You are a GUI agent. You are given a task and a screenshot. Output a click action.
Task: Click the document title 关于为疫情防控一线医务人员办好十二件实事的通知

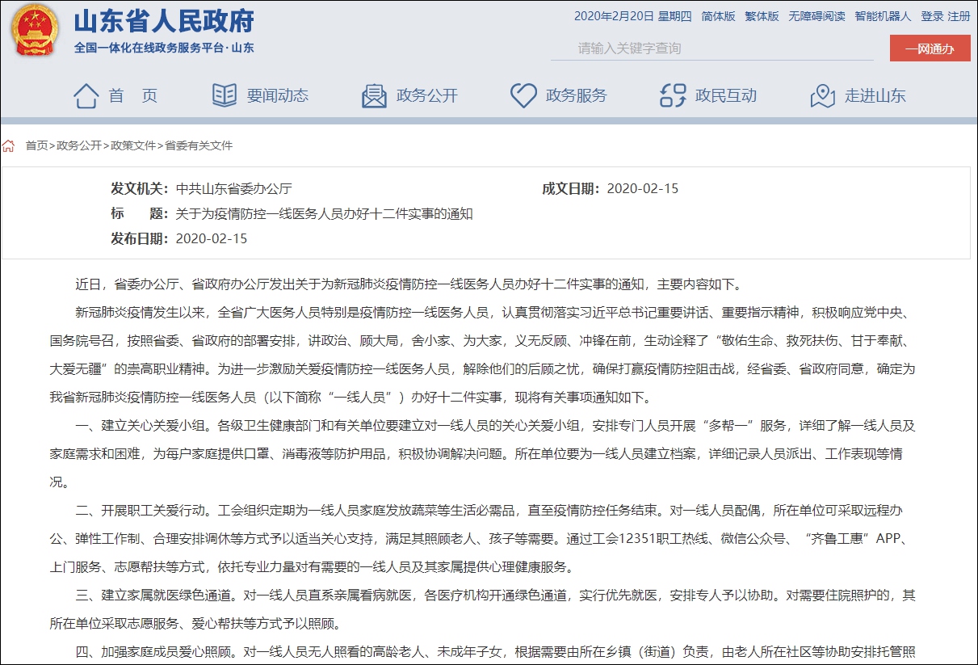[x=324, y=214]
